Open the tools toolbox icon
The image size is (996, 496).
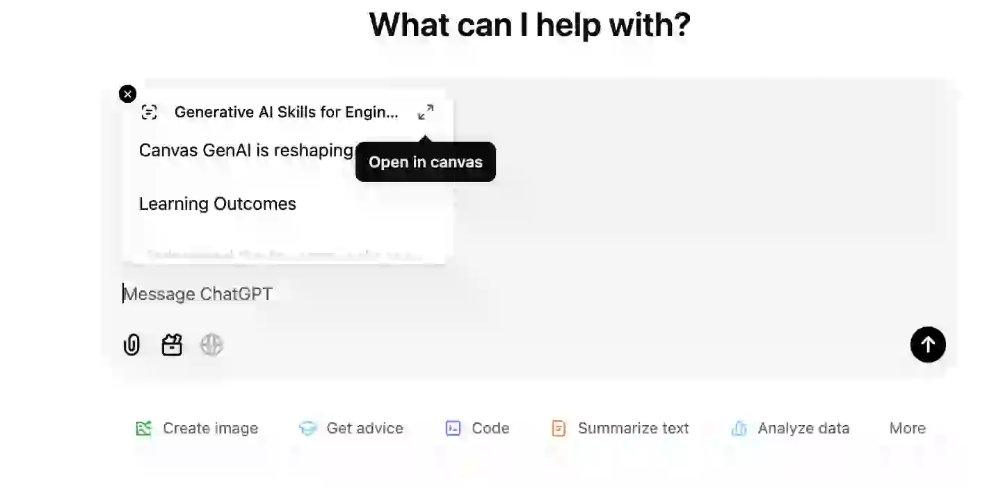[x=172, y=345]
